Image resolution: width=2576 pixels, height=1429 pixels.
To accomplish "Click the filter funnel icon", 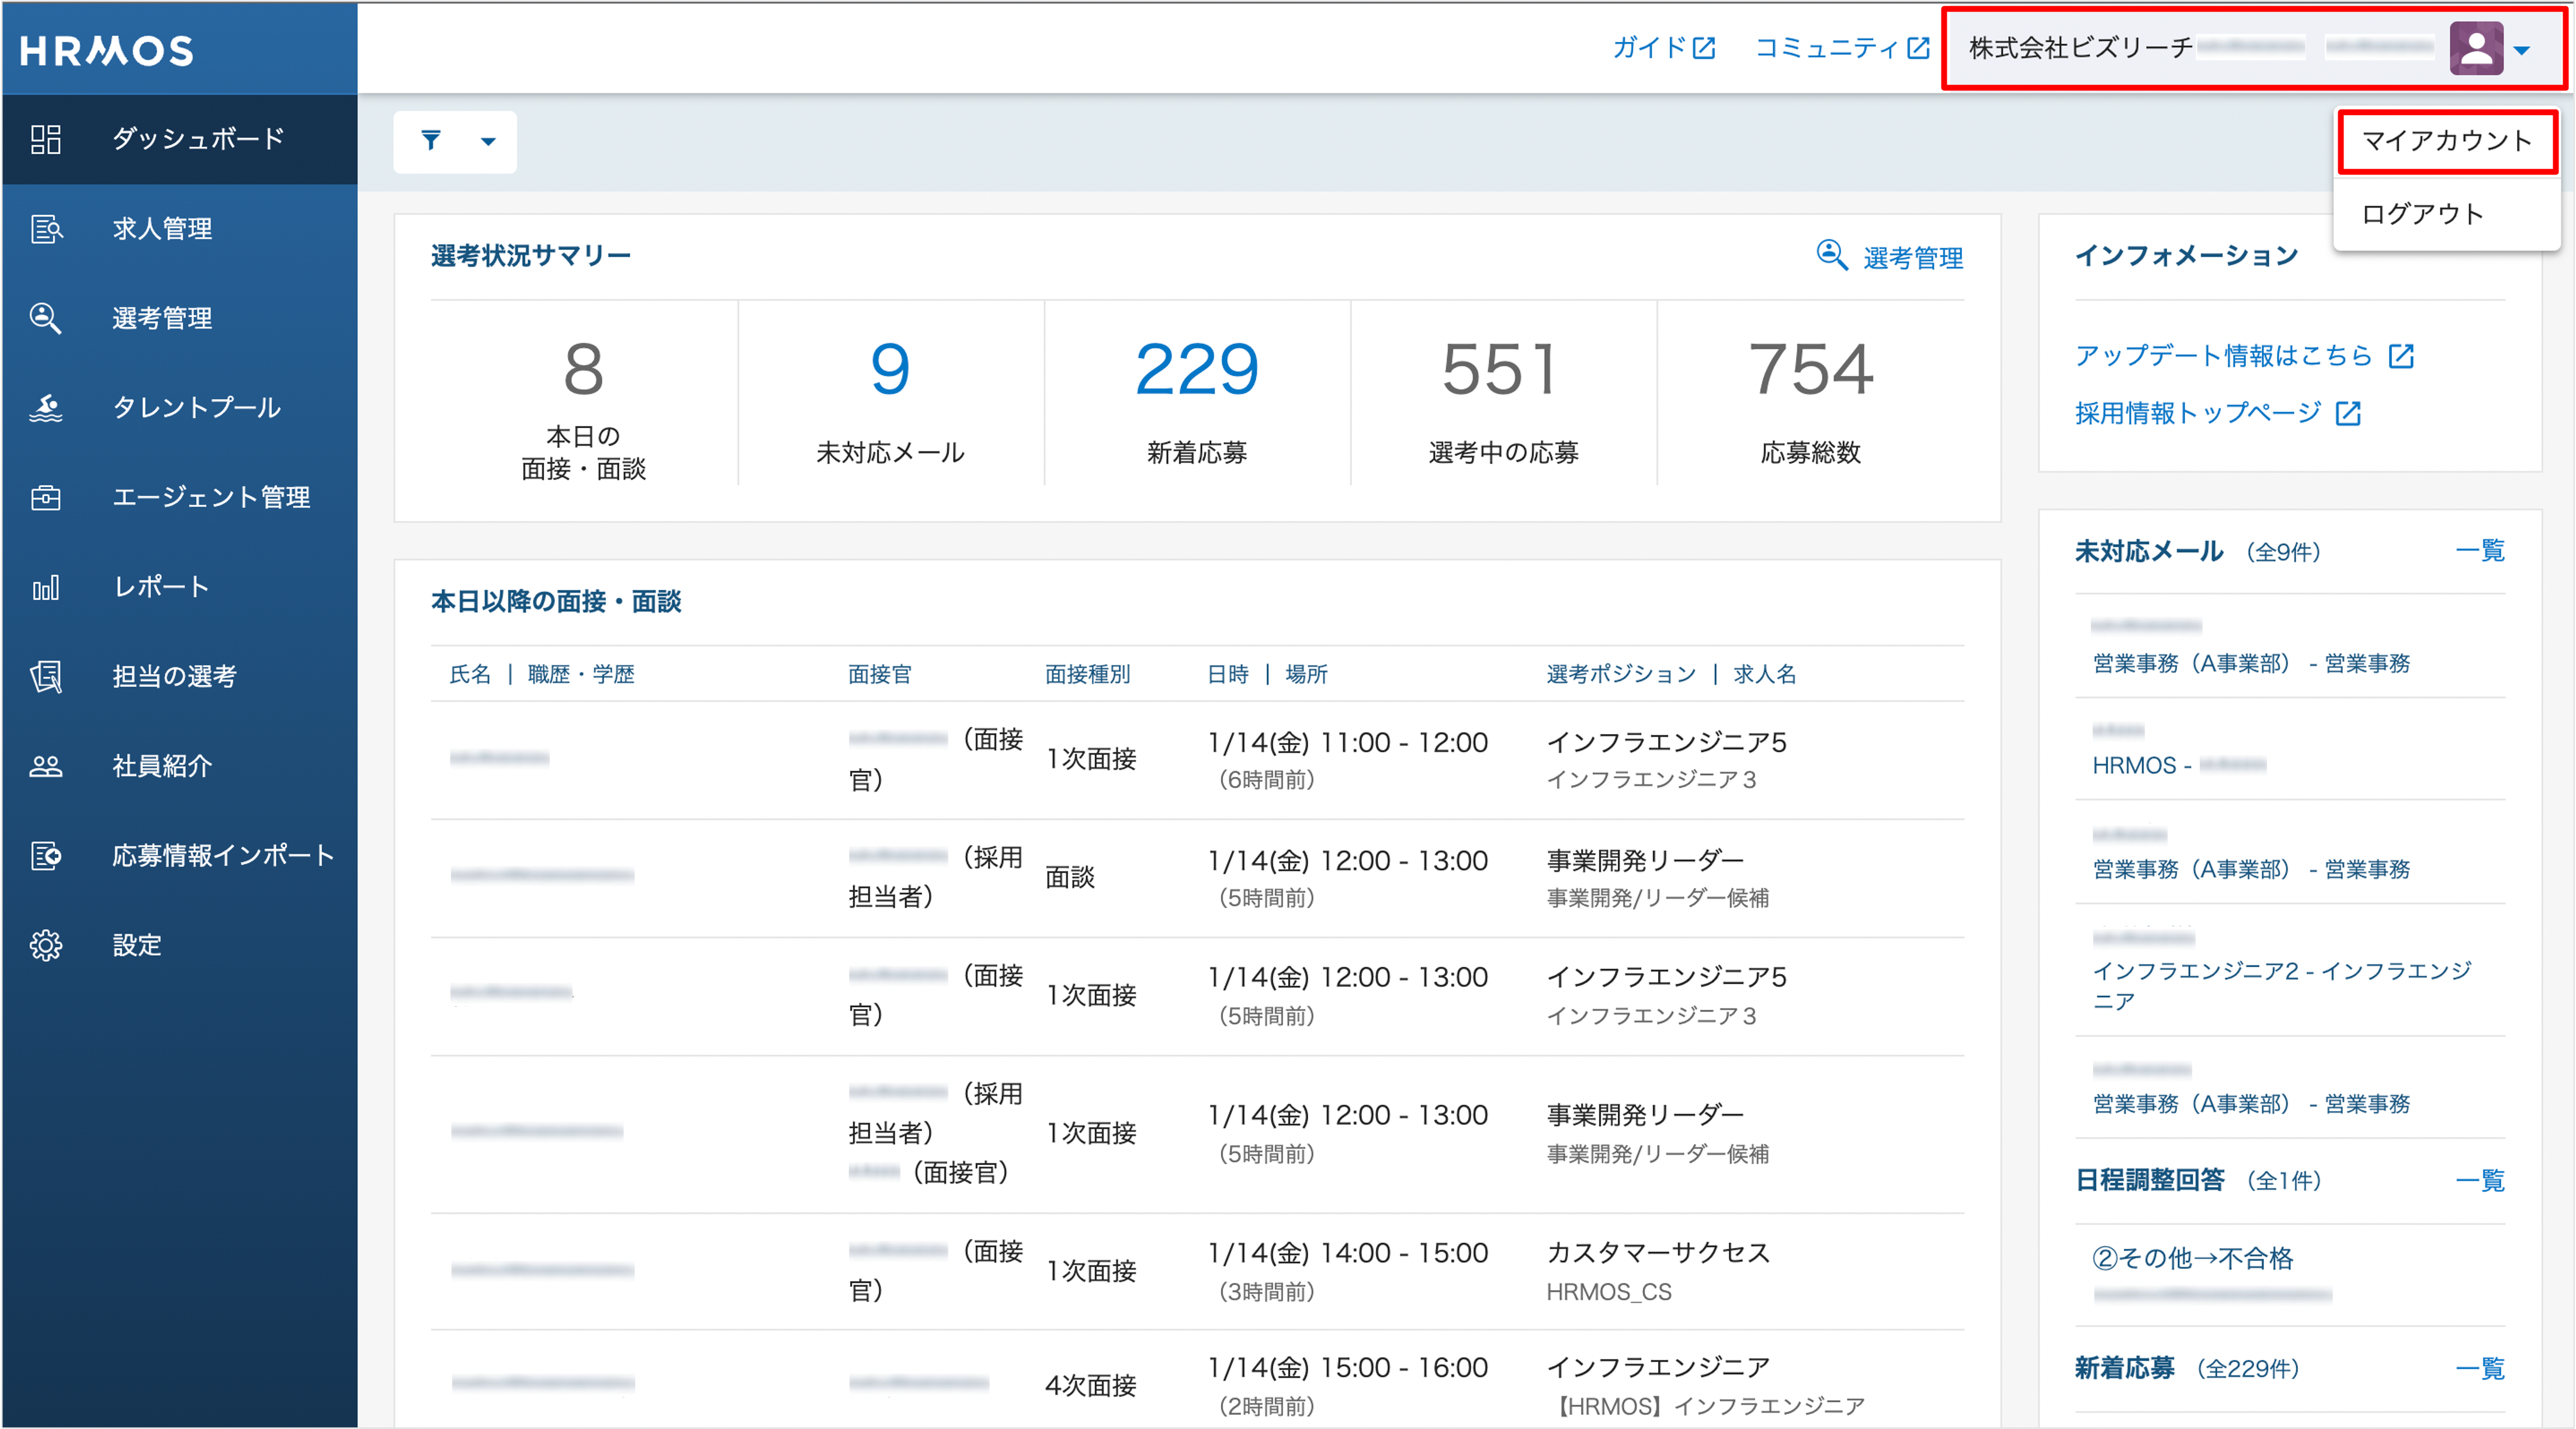I will tap(431, 141).
